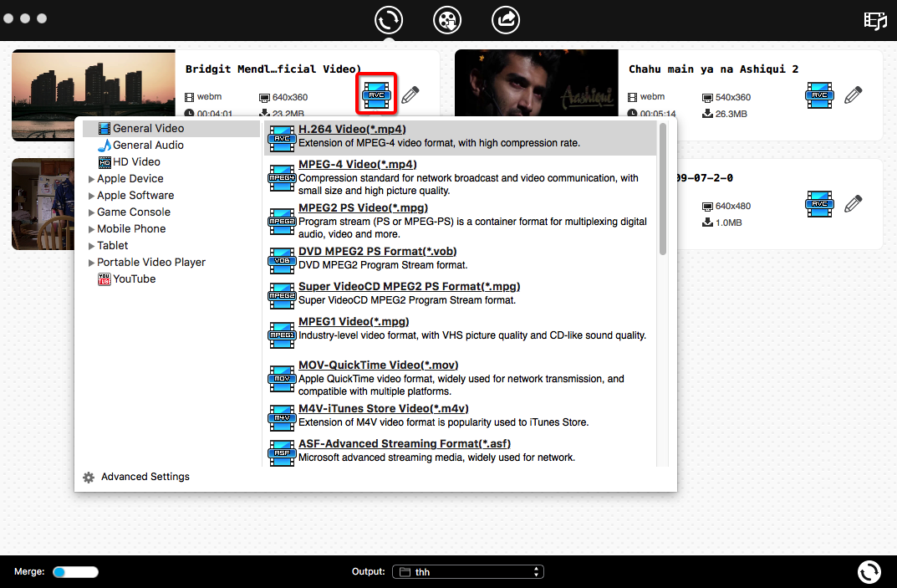Click the Advanced Settings gear icon
Image resolution: width=897 pixels, height=588 pixels.
coord(89,477)
